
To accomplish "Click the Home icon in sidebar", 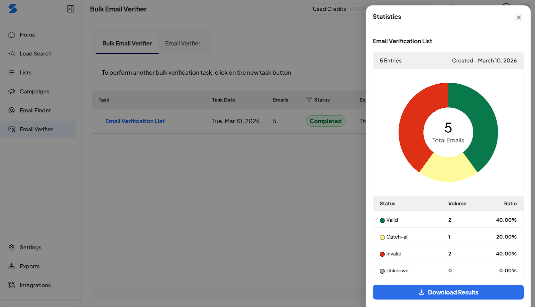I will 12,35.
